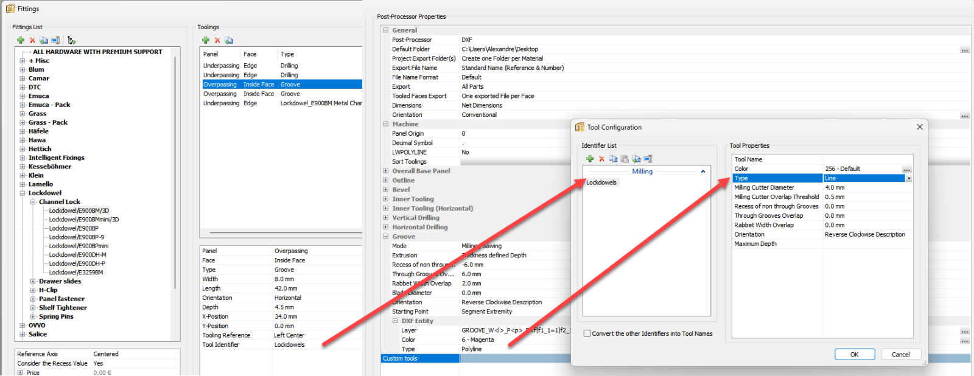
Task: Select Lockdowel/E900BP tree item
Action: coord(74,228)
